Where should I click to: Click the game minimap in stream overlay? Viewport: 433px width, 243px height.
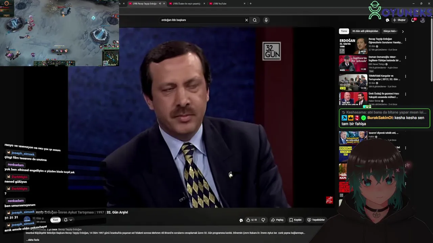pos(111,57)
